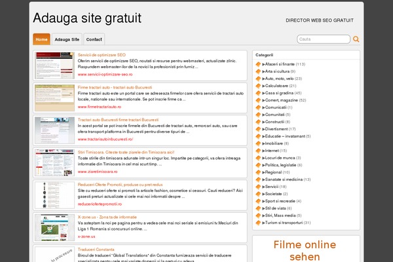Viewport: 393px width, 262px height.
Task: Open the Internet category link
Action: pos(272,151)
